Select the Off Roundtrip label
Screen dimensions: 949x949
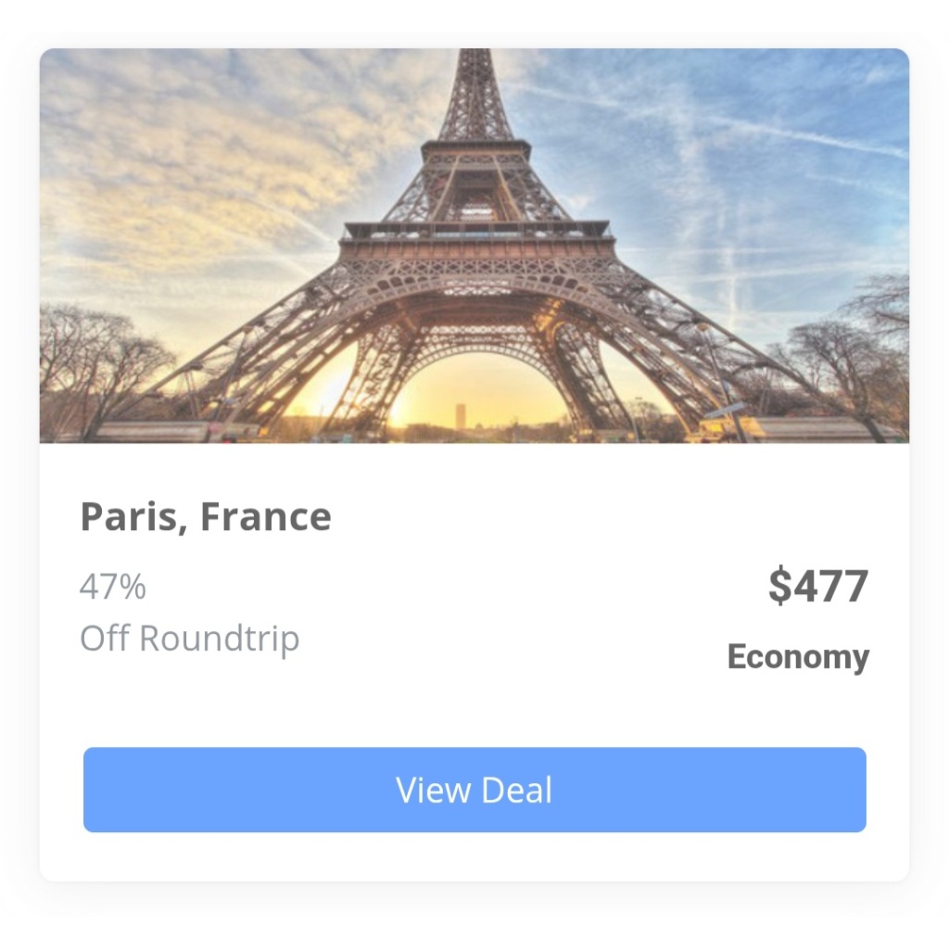pos(190,639)
